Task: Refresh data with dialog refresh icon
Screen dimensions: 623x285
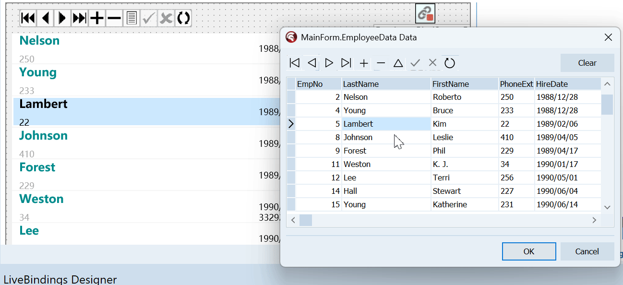Action: [450, 63]
